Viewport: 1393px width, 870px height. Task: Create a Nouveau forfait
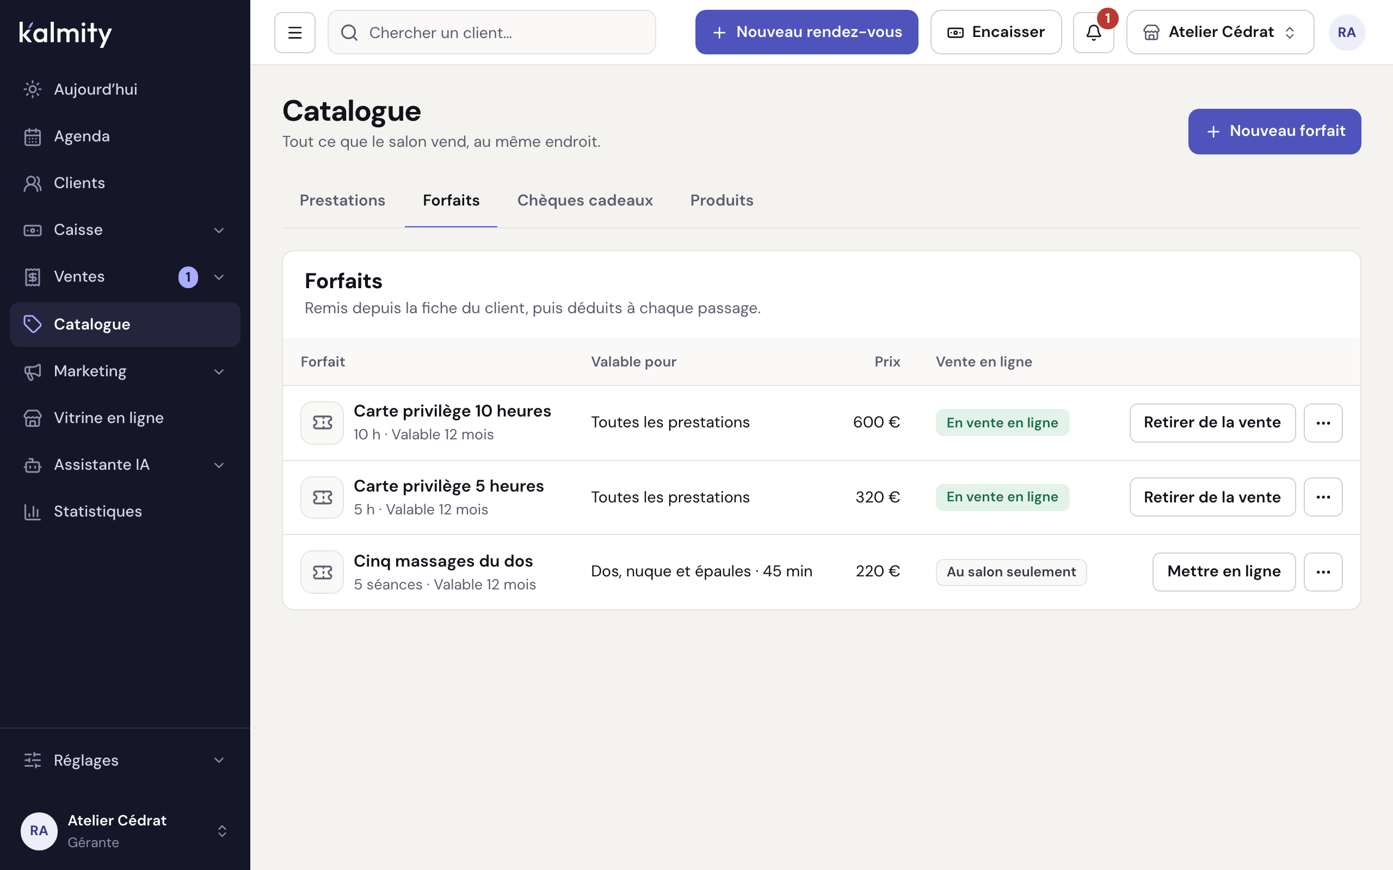pyautogui.click(x=1274, y=131)
